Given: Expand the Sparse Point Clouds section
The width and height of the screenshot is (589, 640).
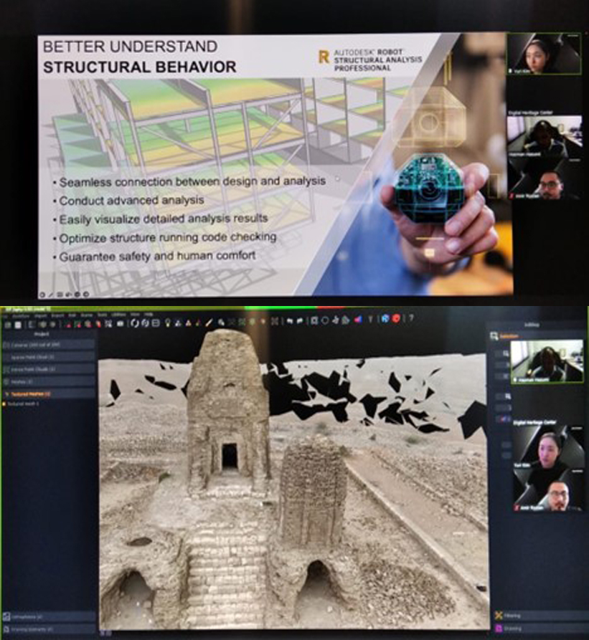Looking at the screenshot, I should click(48, 357).
